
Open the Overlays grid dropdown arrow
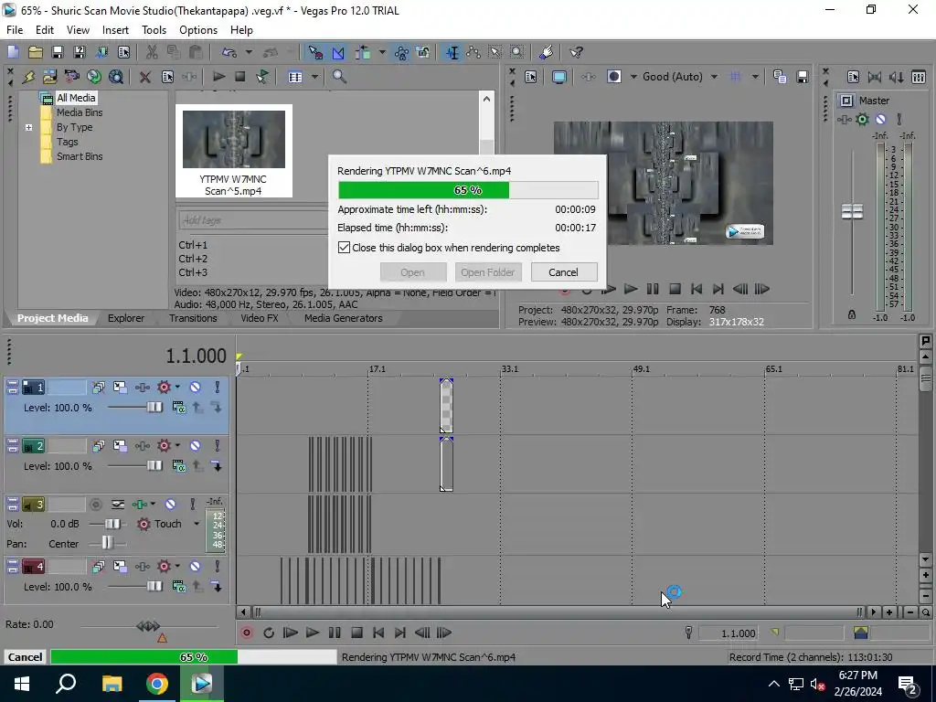point(755,77)
